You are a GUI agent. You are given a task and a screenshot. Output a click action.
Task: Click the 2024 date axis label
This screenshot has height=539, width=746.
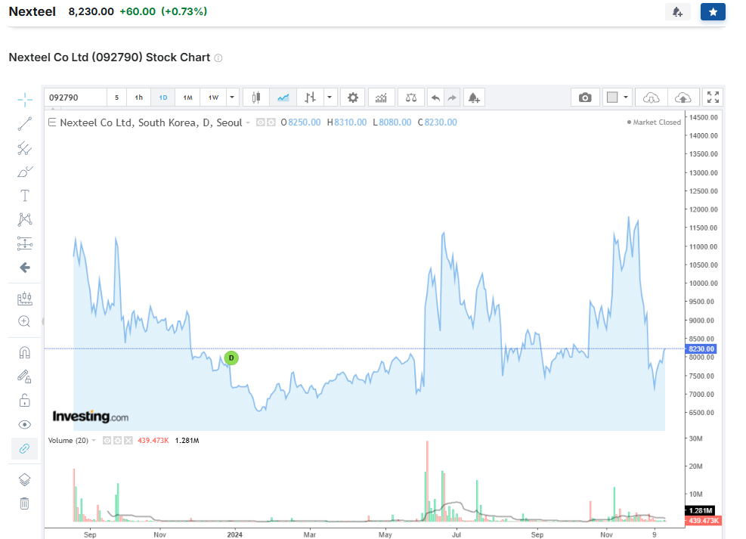pyautogui.click(x=234, y=534)
